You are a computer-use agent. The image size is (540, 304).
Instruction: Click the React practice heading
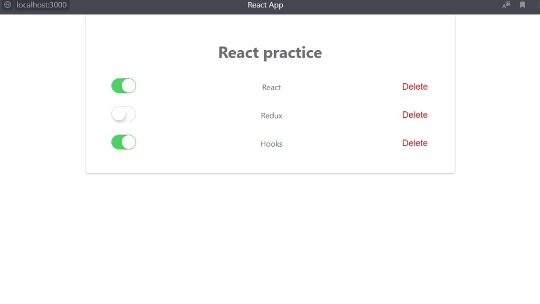click(x=269, y=52)
